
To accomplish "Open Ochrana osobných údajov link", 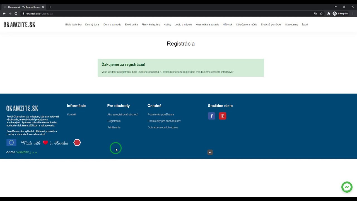I will pyautogui.click(x=163, y=127).
